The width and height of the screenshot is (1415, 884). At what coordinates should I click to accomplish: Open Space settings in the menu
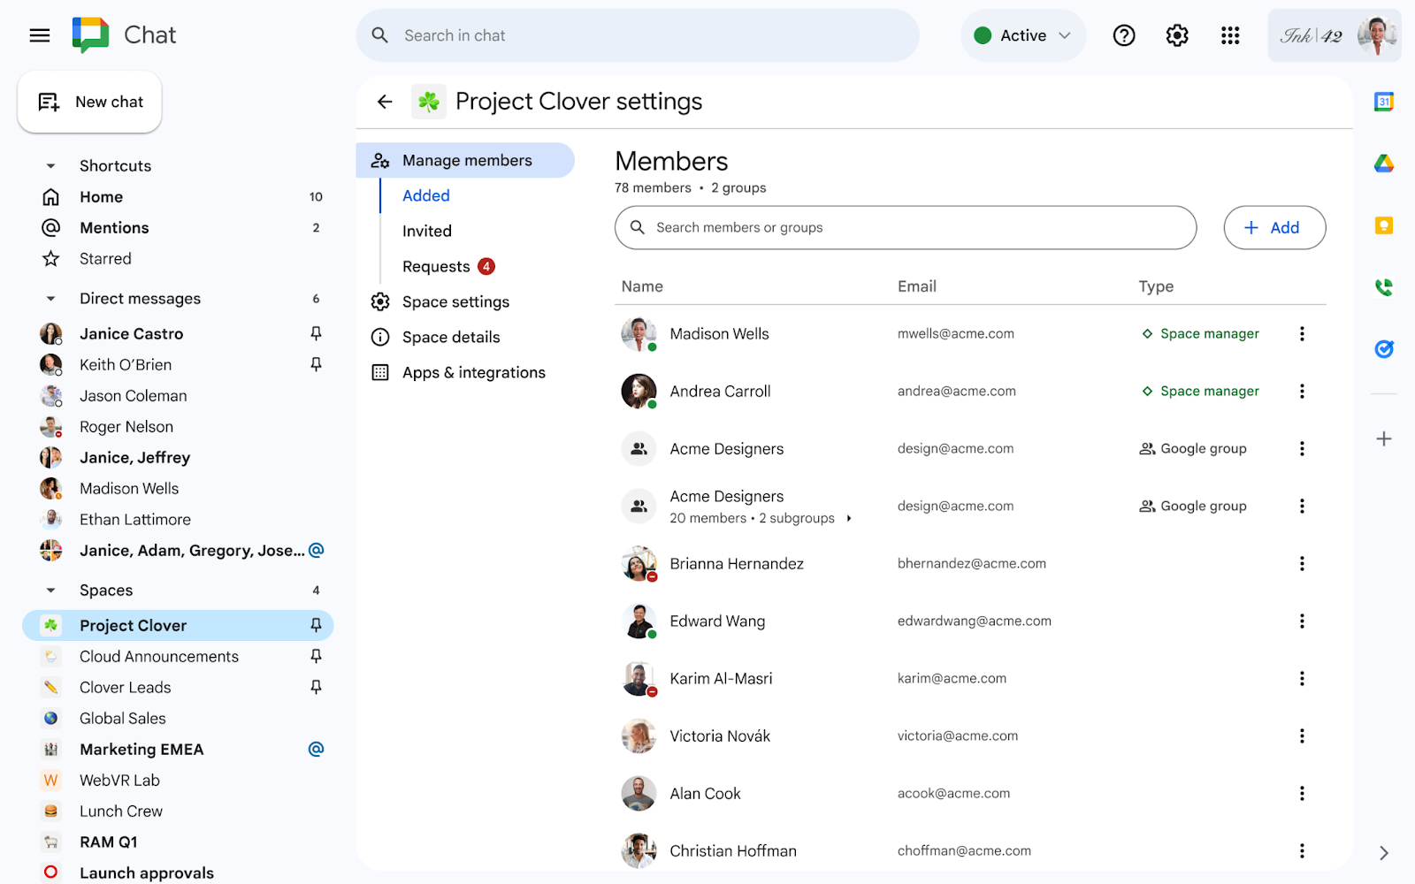[x=455, y=301]
